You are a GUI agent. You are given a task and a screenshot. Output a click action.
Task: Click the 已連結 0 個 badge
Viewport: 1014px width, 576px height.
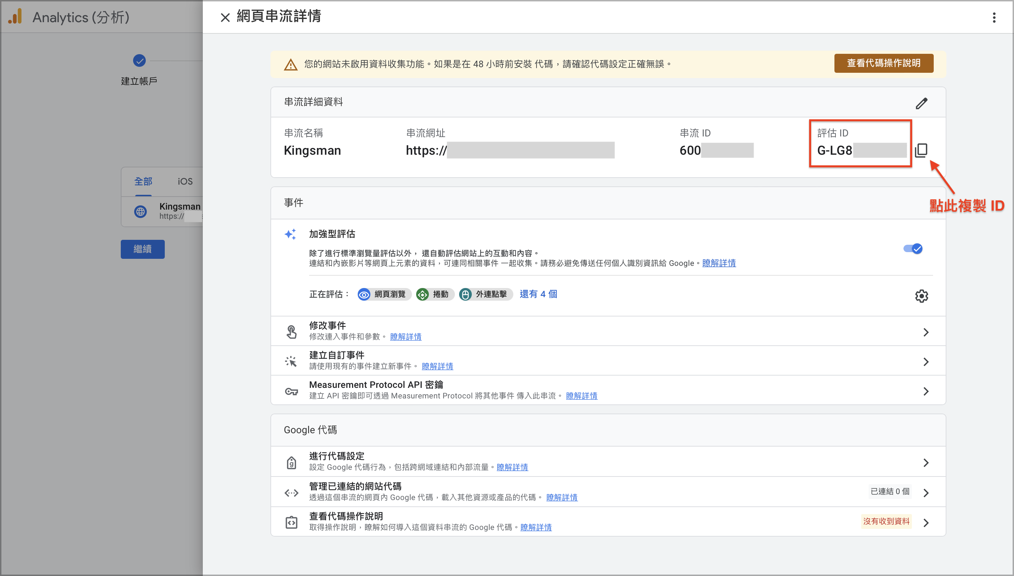(890, 491)
